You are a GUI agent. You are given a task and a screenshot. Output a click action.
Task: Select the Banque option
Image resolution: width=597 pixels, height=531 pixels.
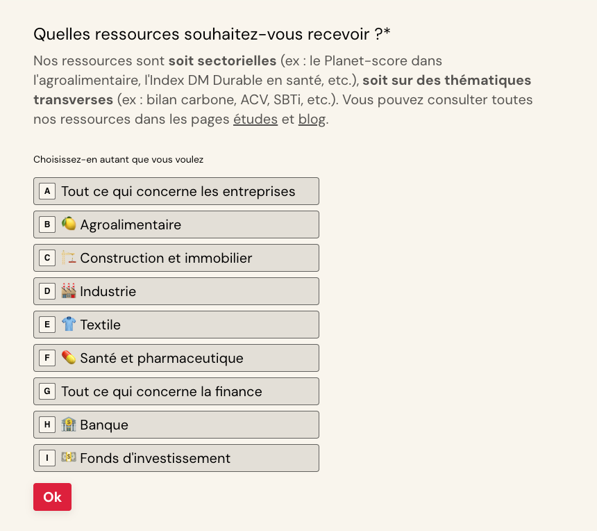pyautogui.click(x=176, y=425)
